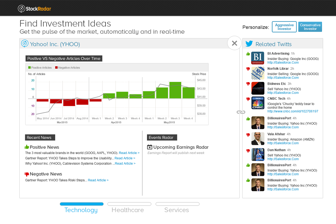336x224 pixels.
Task: Read article about YHOO Usability steps
Action: [x=125, y=158]
